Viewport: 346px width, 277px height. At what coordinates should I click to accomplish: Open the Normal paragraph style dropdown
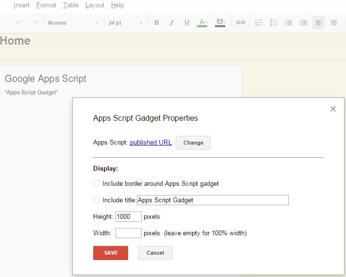pyautogui.click(x=73, y=23)
